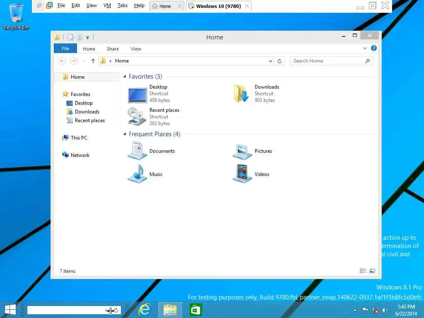Click the volume speaker tray icon

click(x=385, y=310)
